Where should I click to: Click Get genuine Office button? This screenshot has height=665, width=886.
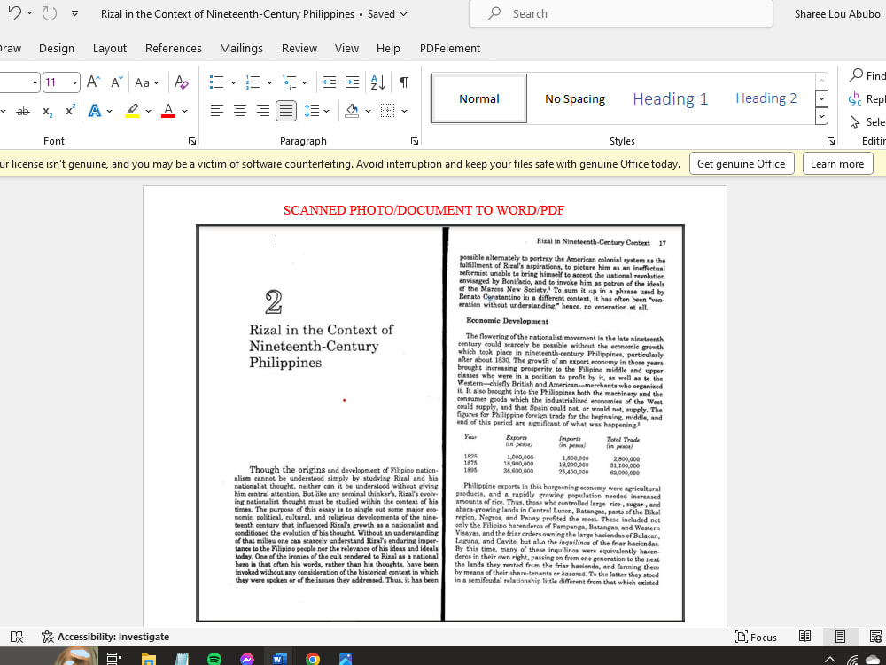(x=742, y=164)
